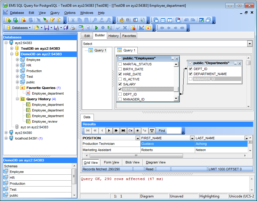Select Employee_review in Query History
The image size is (257, 201).
pyautogui.click(x=44, y=121)
